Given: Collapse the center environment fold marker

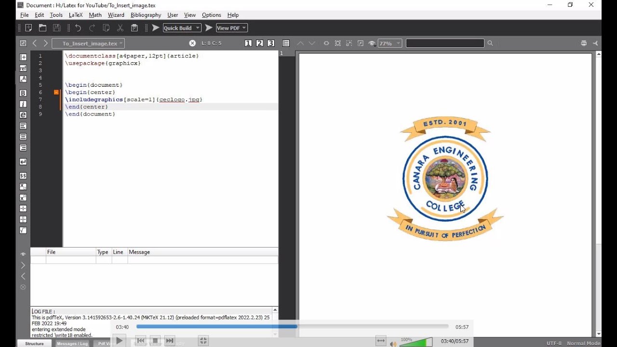Looking at the screenshot, I should tap(56, 92).
